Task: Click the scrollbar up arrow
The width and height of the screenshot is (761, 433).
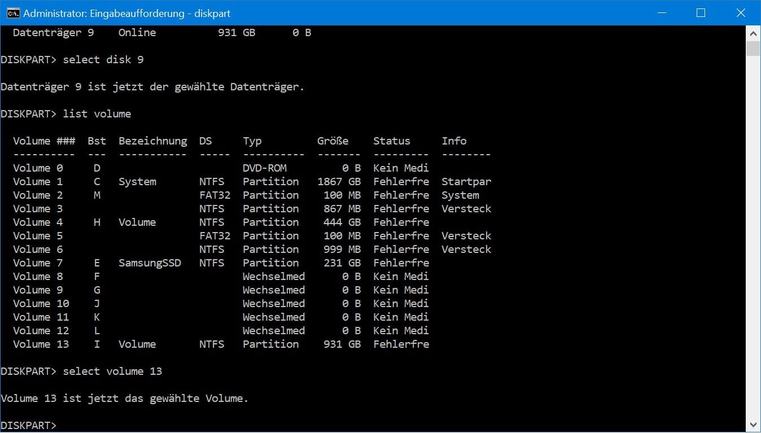Action: coord(753,33)
